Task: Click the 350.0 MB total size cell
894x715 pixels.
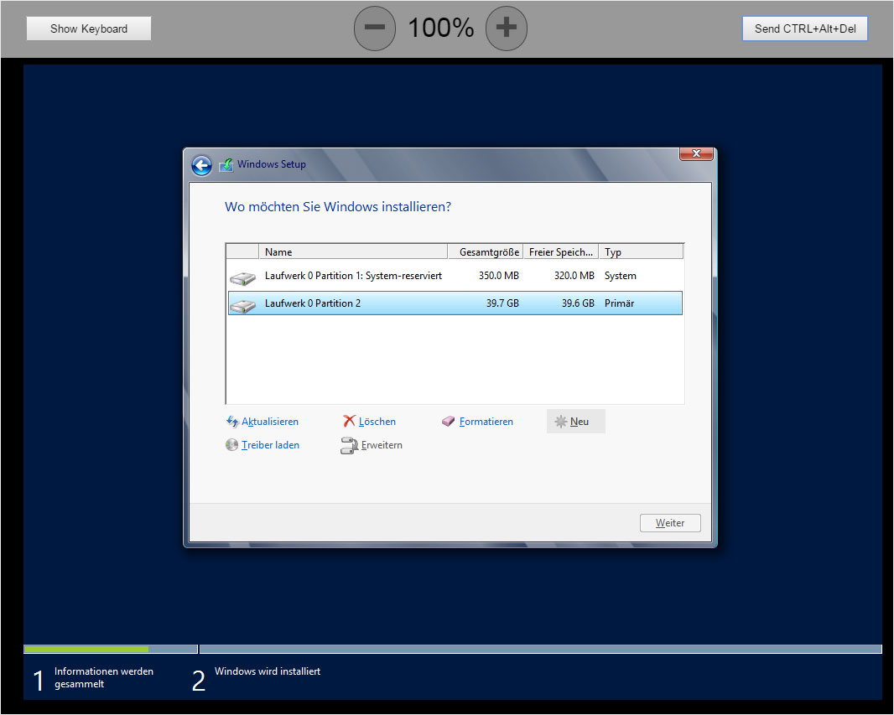Action: pos(499,276)
